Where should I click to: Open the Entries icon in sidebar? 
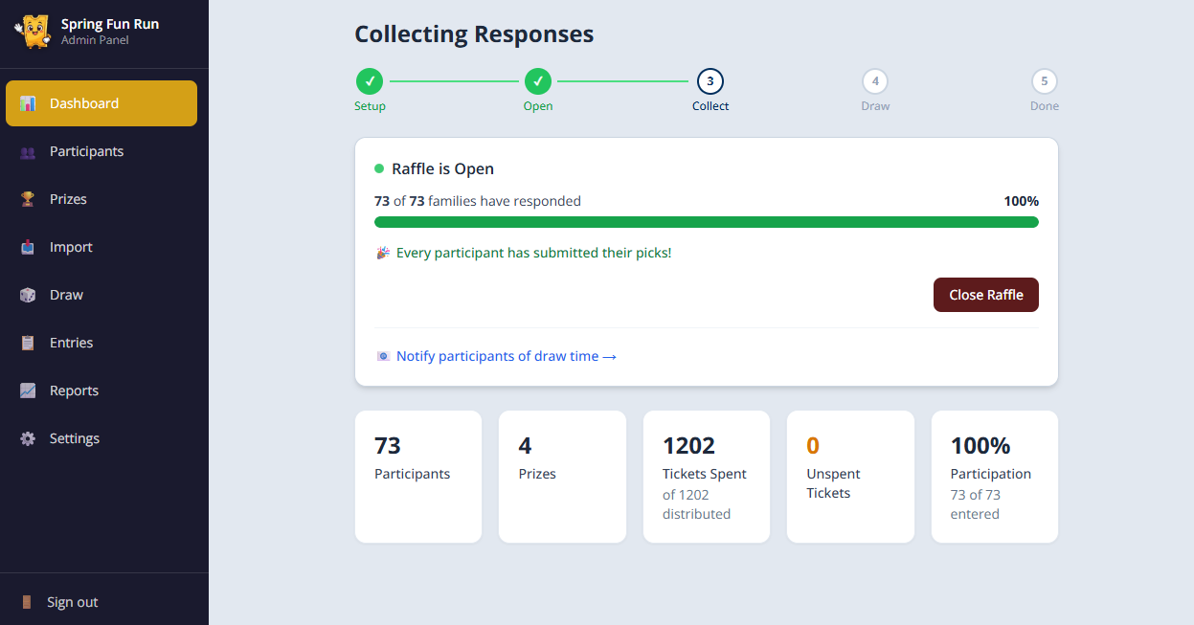pyautogui.click(x=26, y=342)
